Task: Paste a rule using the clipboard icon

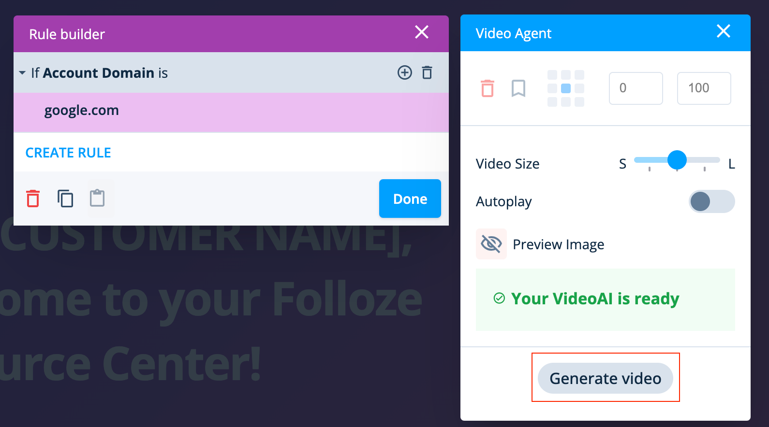Action: (x=97, y=198)
